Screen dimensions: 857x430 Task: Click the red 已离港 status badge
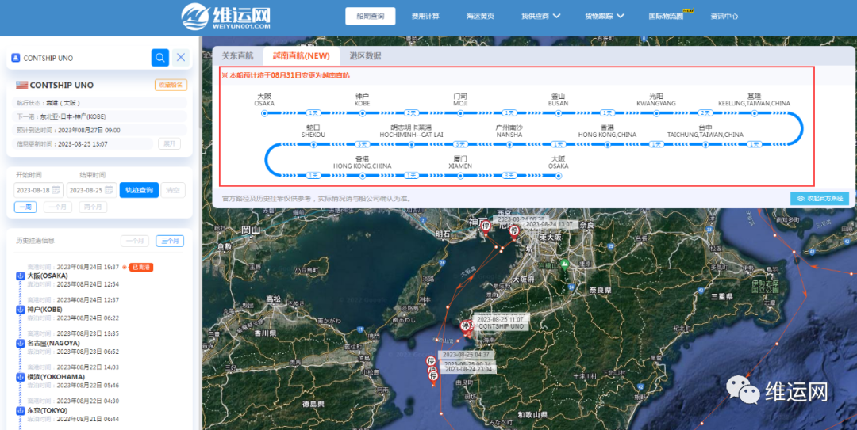[141, 268]
